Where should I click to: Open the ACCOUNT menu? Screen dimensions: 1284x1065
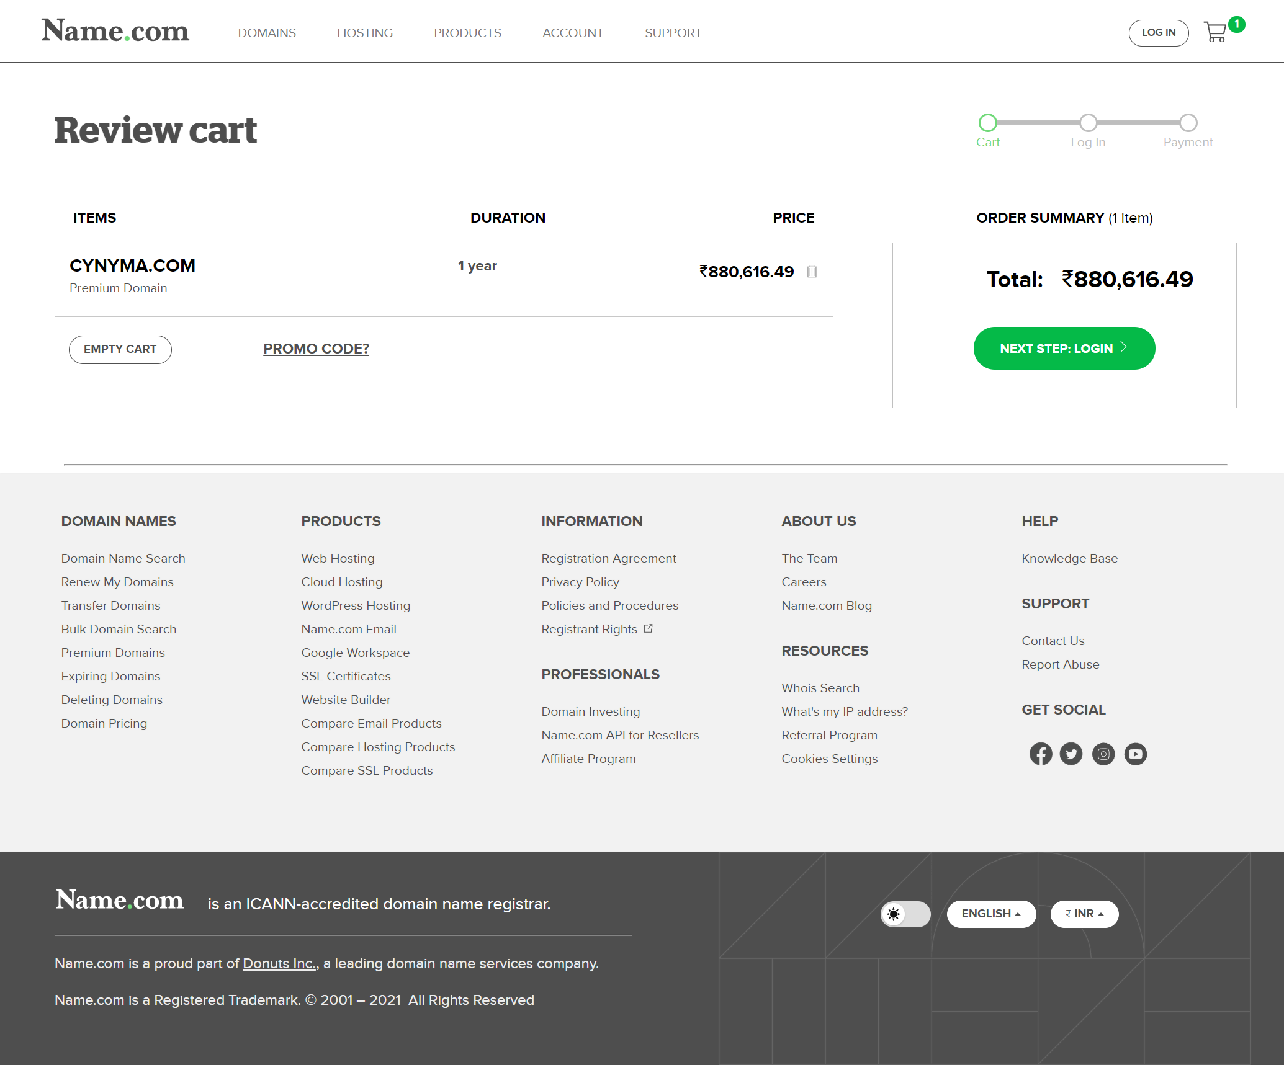pos(573,33)
